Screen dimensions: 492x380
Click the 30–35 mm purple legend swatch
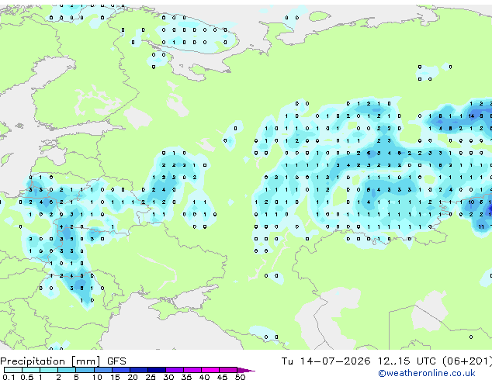pos(175,370)
